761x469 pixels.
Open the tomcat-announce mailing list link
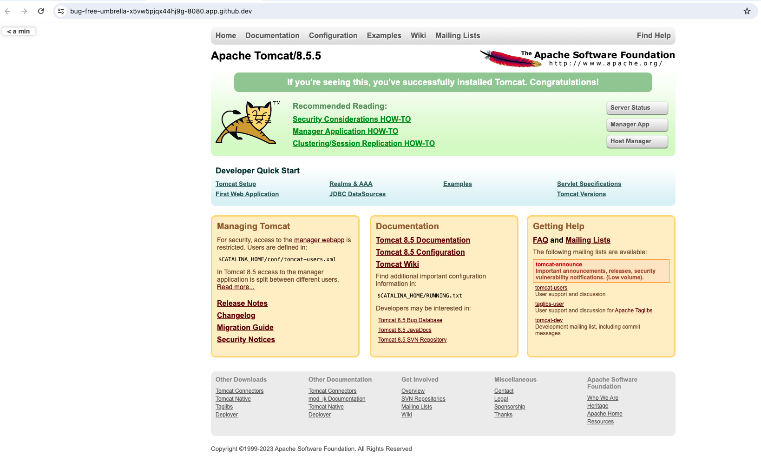coord(558,264)
